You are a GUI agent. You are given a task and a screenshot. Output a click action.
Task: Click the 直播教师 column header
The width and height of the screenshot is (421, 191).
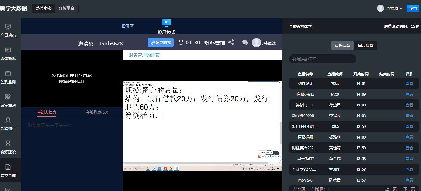[335, 74]
